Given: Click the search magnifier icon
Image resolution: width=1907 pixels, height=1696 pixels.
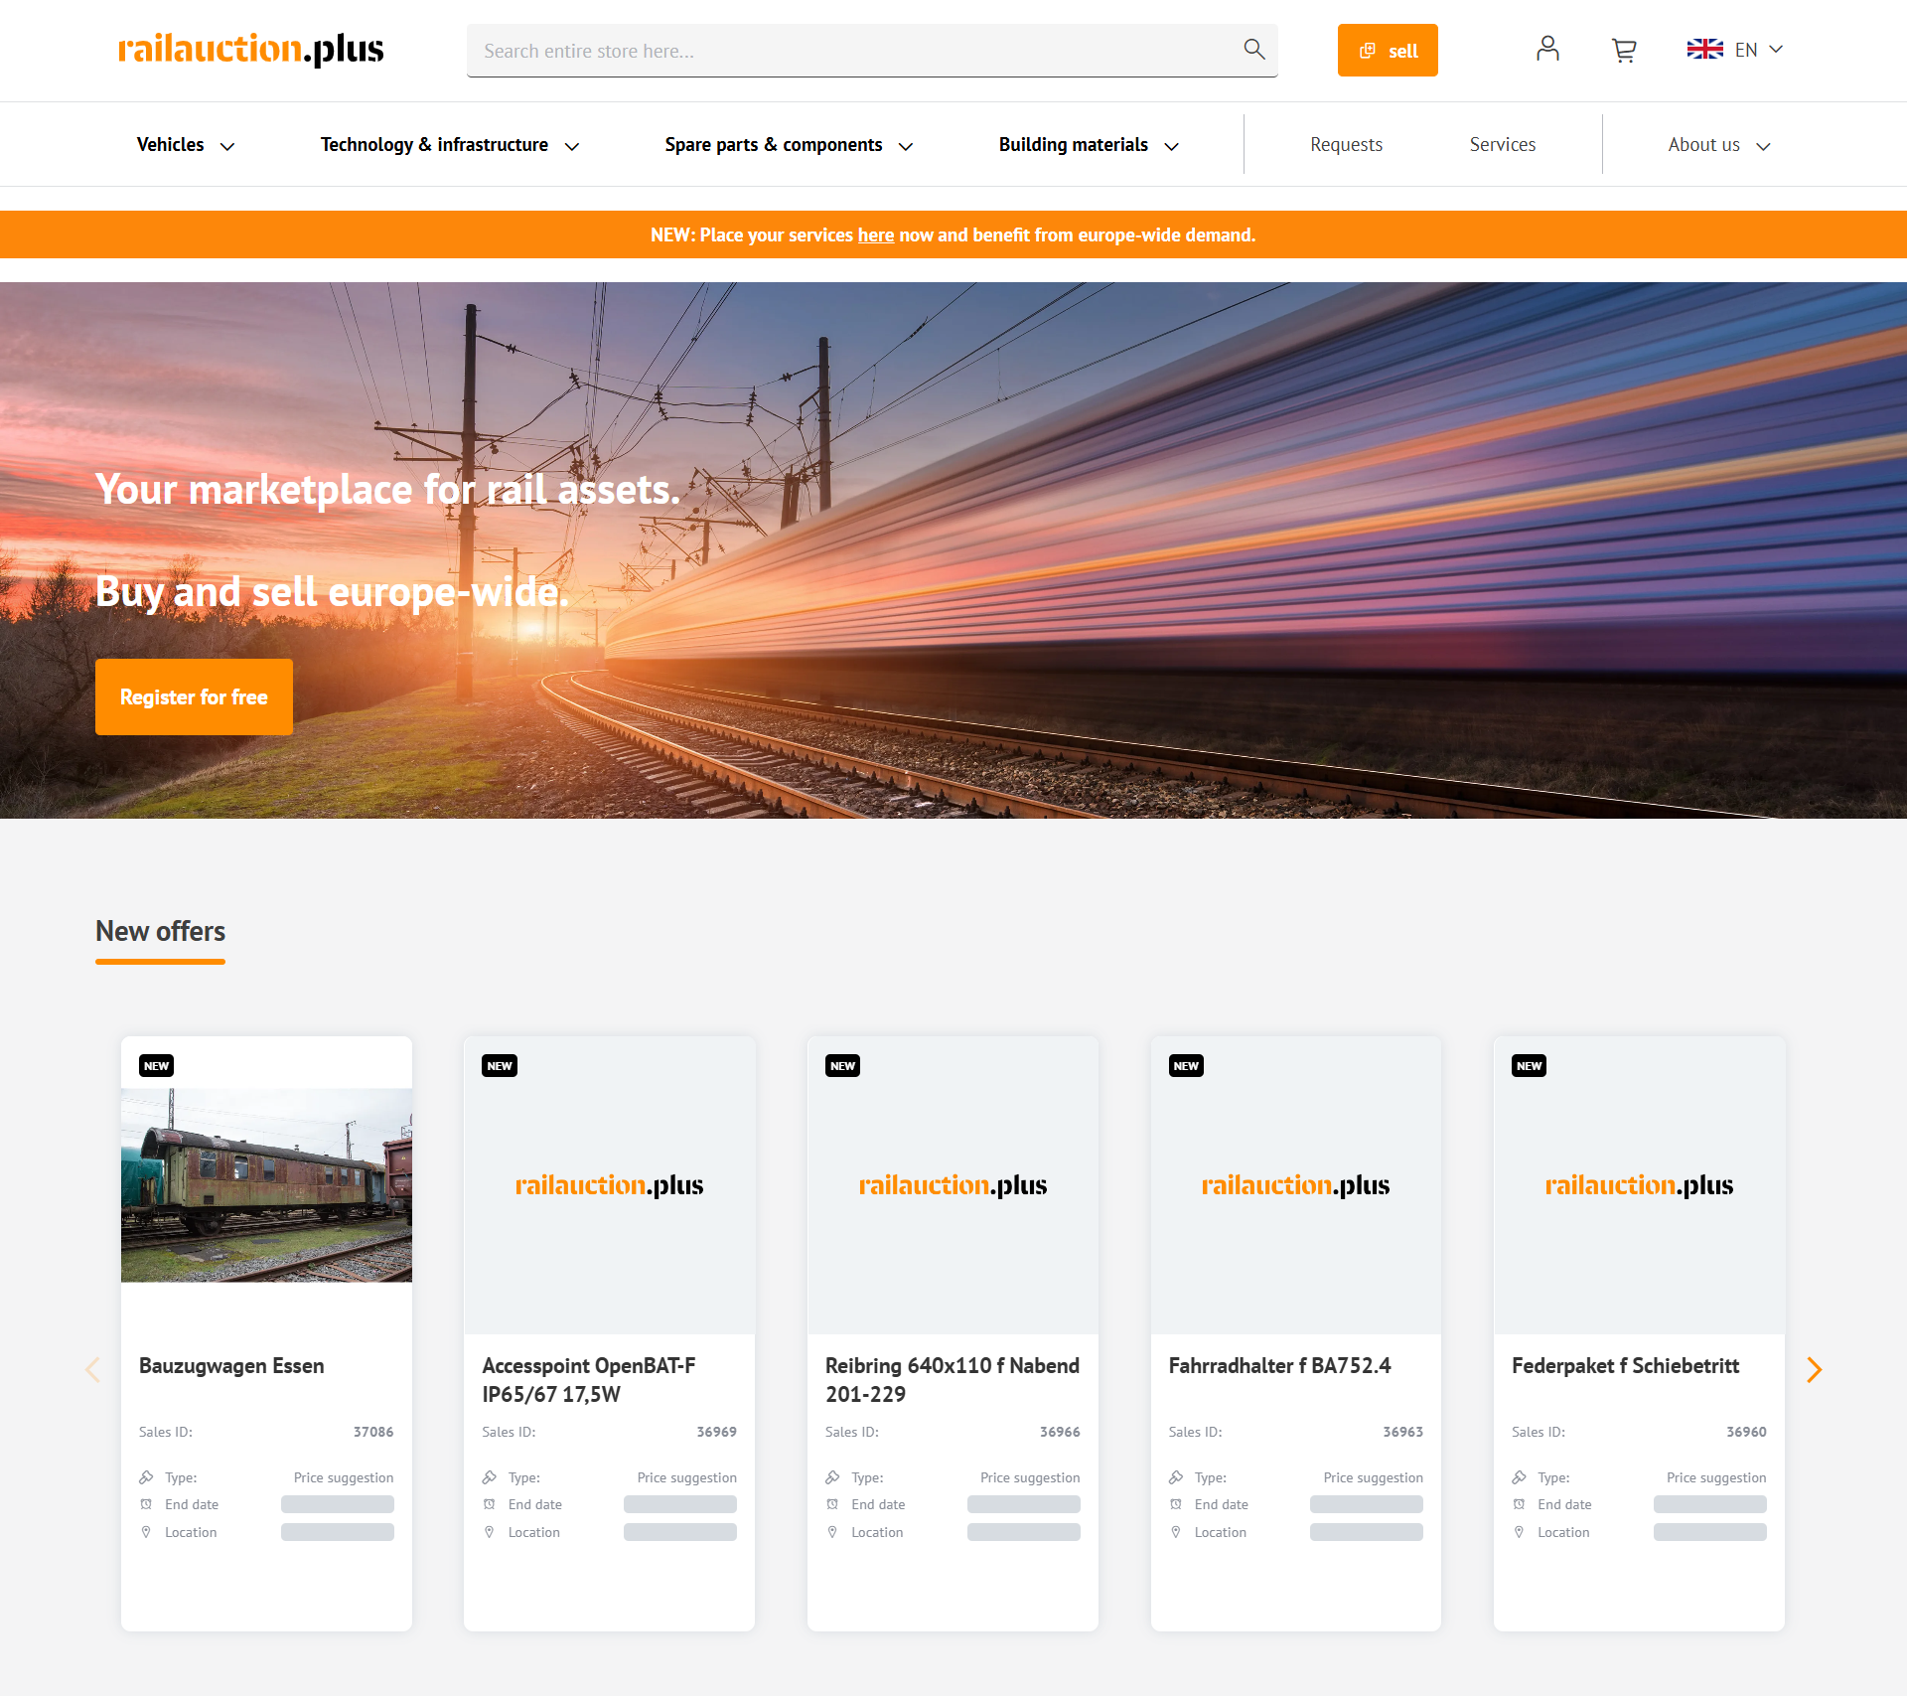Looking at the screenshot, I should point(1253,50).
